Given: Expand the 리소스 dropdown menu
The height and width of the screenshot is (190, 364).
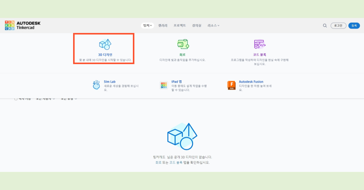Looking at the screenshot, I should coord(213,26).
